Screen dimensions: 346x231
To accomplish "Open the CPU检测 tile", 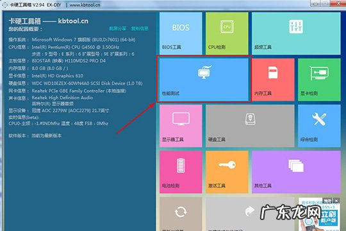I will coord(227,33).
